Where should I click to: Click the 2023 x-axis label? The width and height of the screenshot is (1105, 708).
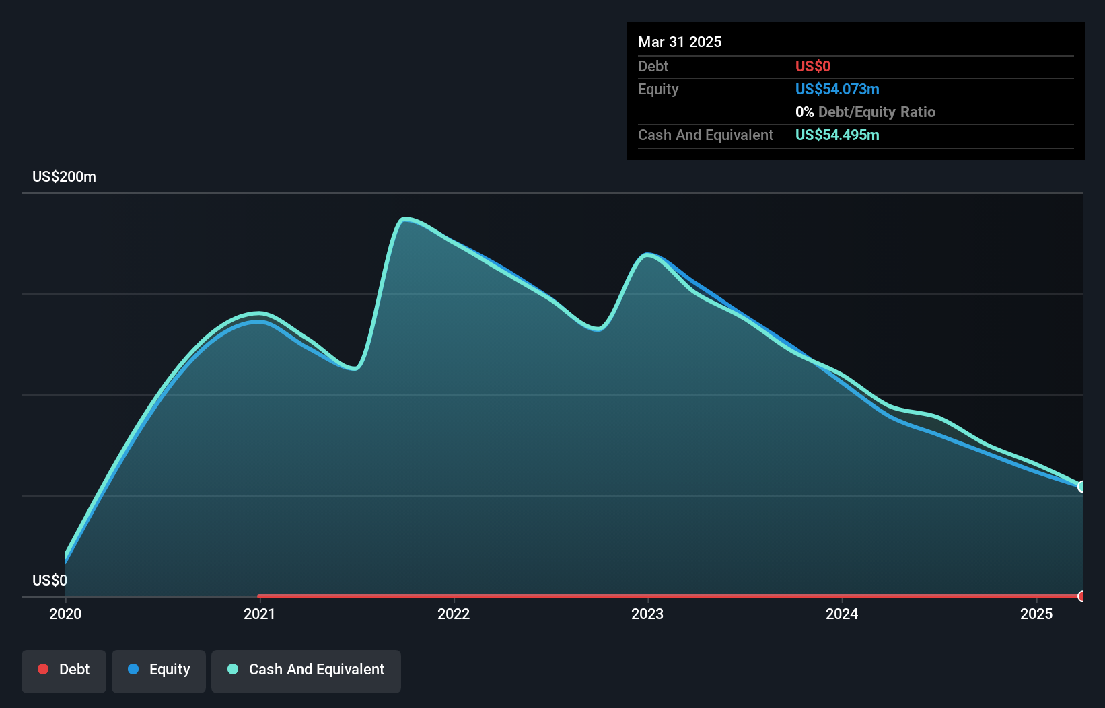(x=647, y=614)
